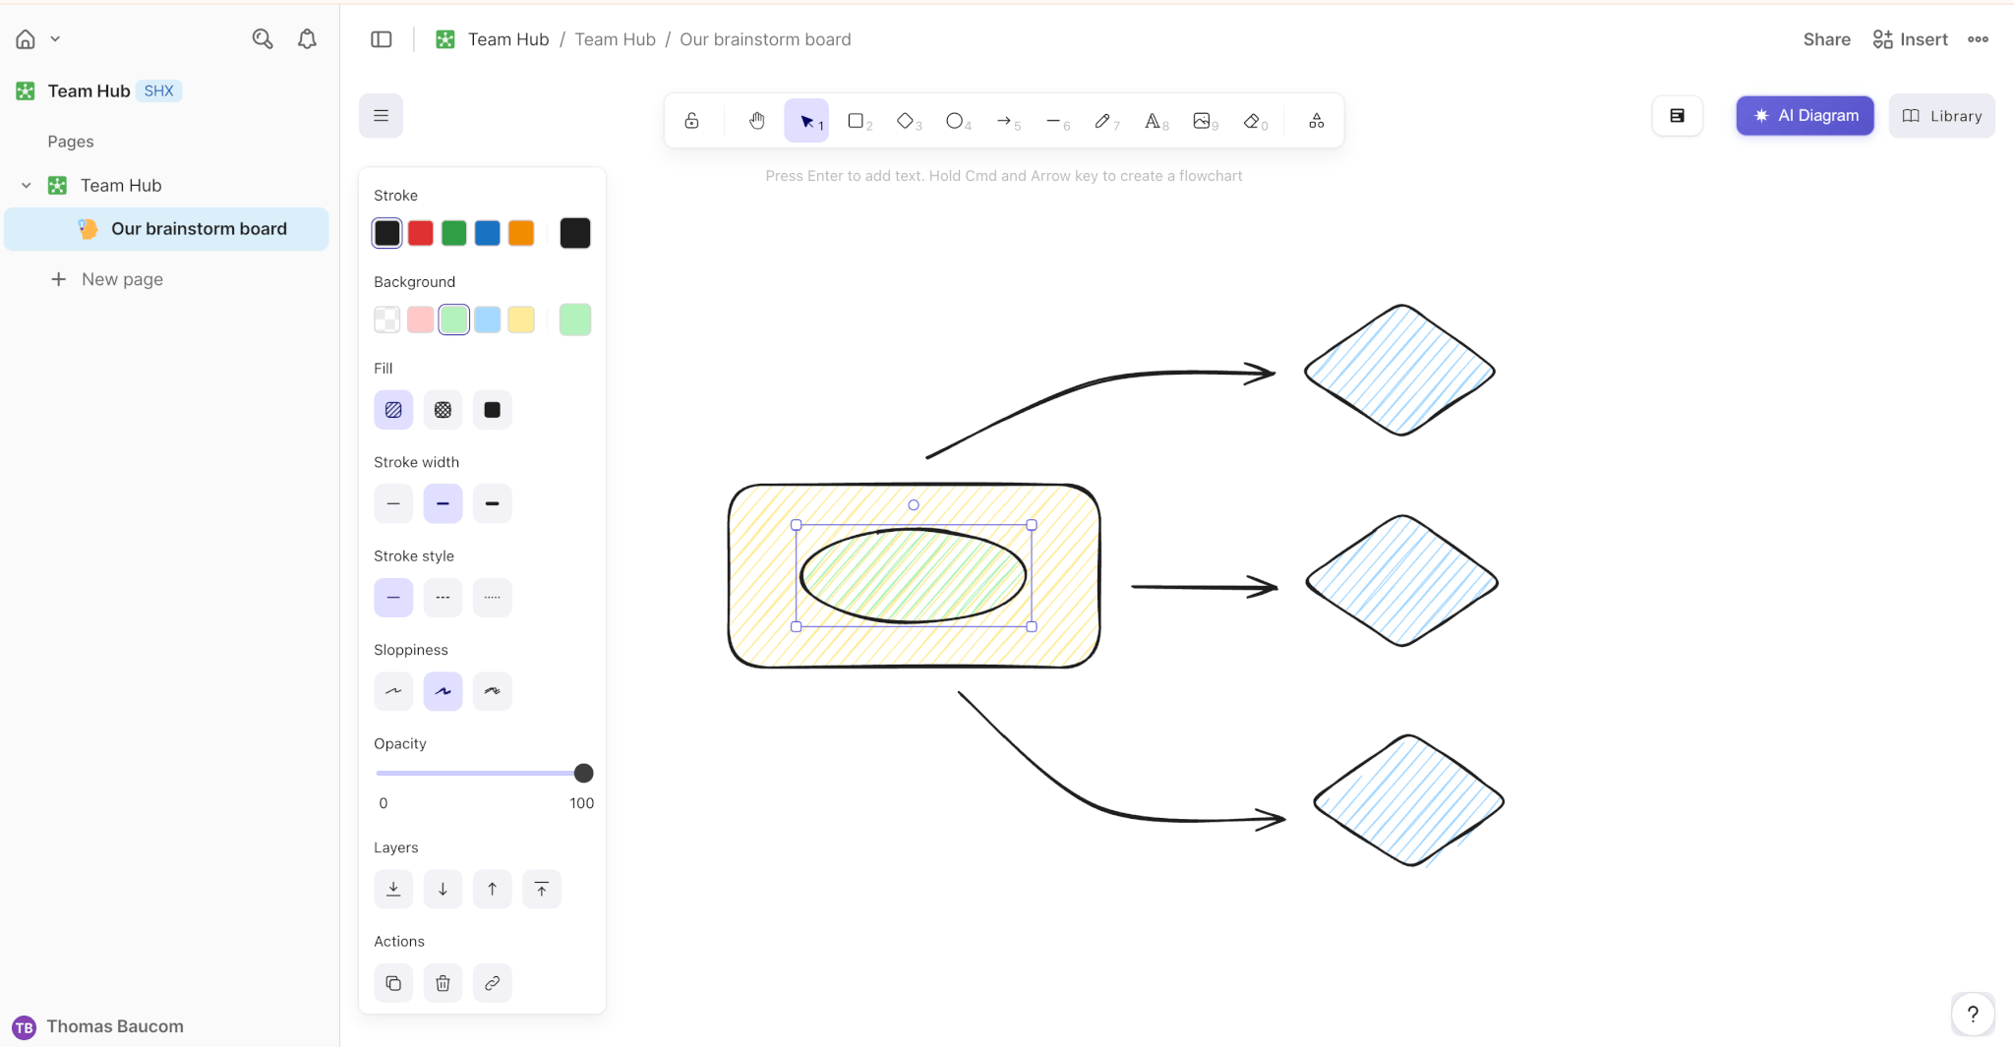The width and height of the screenshot is (2014, 1047).
Task: Select the Ellipse tool
Action: 955,120
